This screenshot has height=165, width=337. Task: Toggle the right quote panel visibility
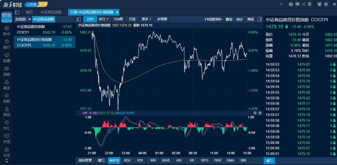pos(259,19)
